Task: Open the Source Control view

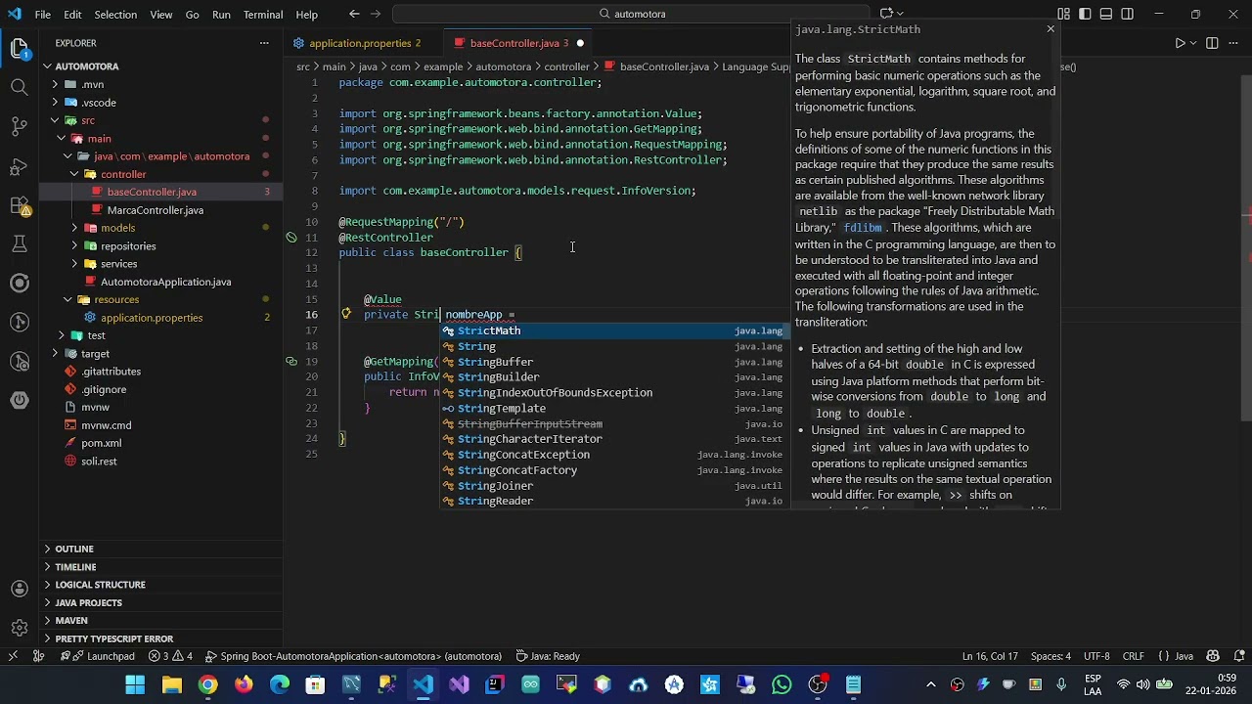Action: (x=19, y=126)
